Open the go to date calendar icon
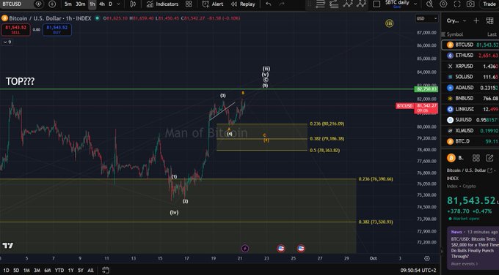 (x=106, y=270)
